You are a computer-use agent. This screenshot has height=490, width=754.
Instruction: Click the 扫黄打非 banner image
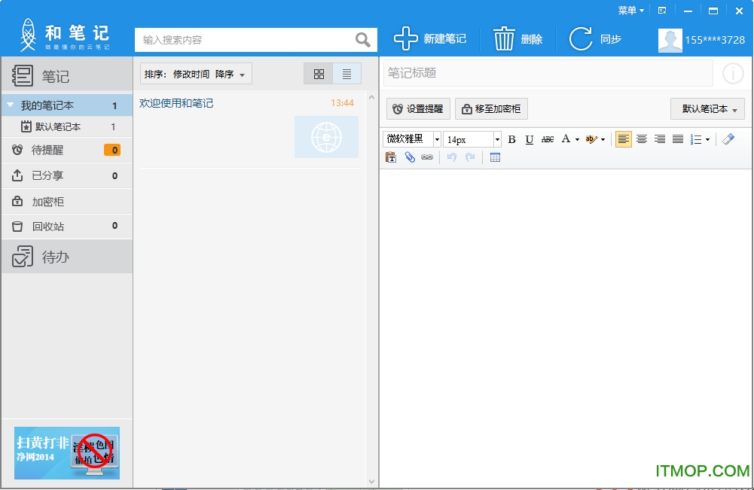(67, 453)
